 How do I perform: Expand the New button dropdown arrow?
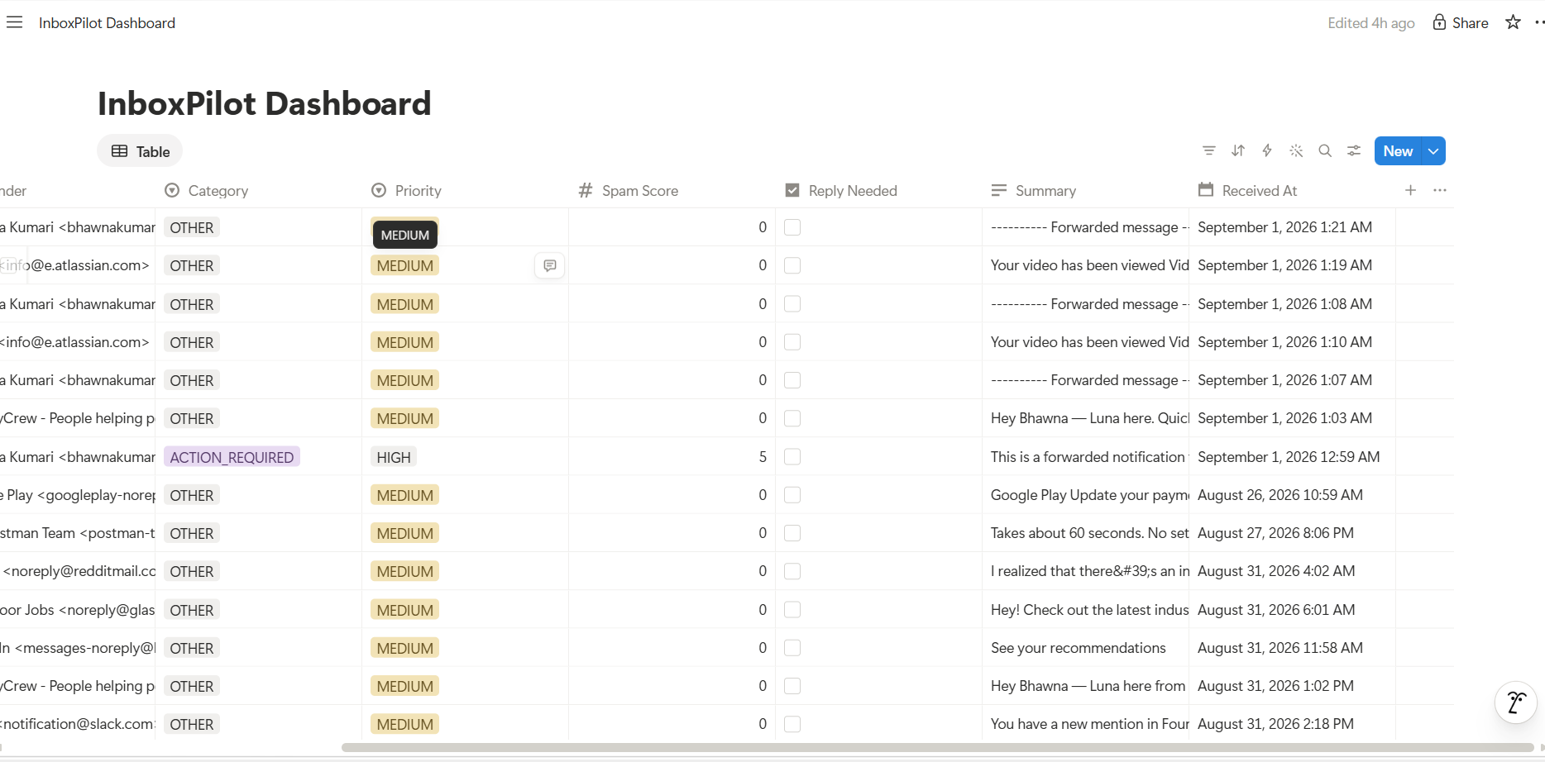pos(1433,150)
